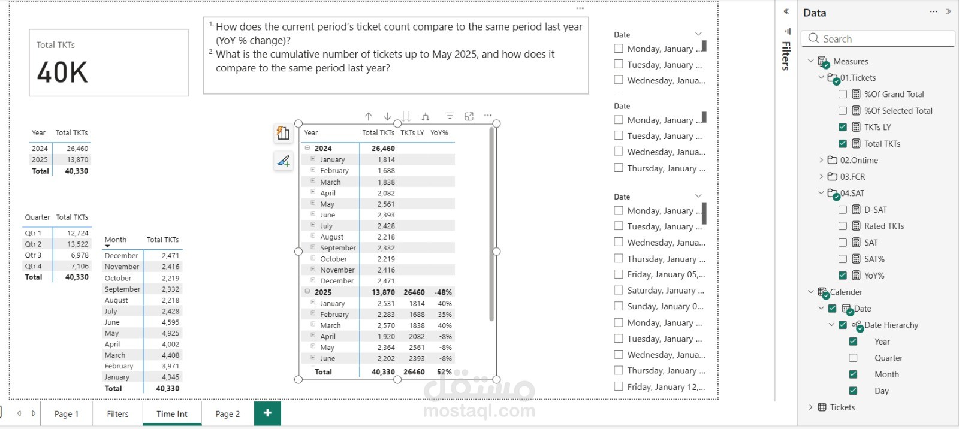
Task: Select the Total TKTs 40K card
Action: (109, 63)
